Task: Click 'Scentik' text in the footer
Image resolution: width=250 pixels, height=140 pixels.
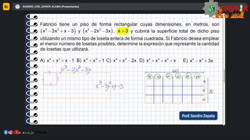Action: (41, 132)
